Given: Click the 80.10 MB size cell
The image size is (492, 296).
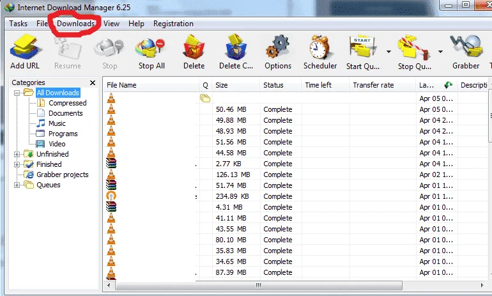Looking at the screenshot, I should (x=231, y=240).
